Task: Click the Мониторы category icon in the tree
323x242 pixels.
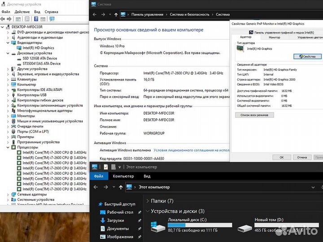Action: click(x=13, y=116)
